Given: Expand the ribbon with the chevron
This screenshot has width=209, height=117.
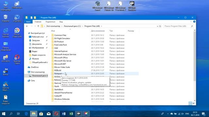Looking at the screenshot, I should point(191,22).
